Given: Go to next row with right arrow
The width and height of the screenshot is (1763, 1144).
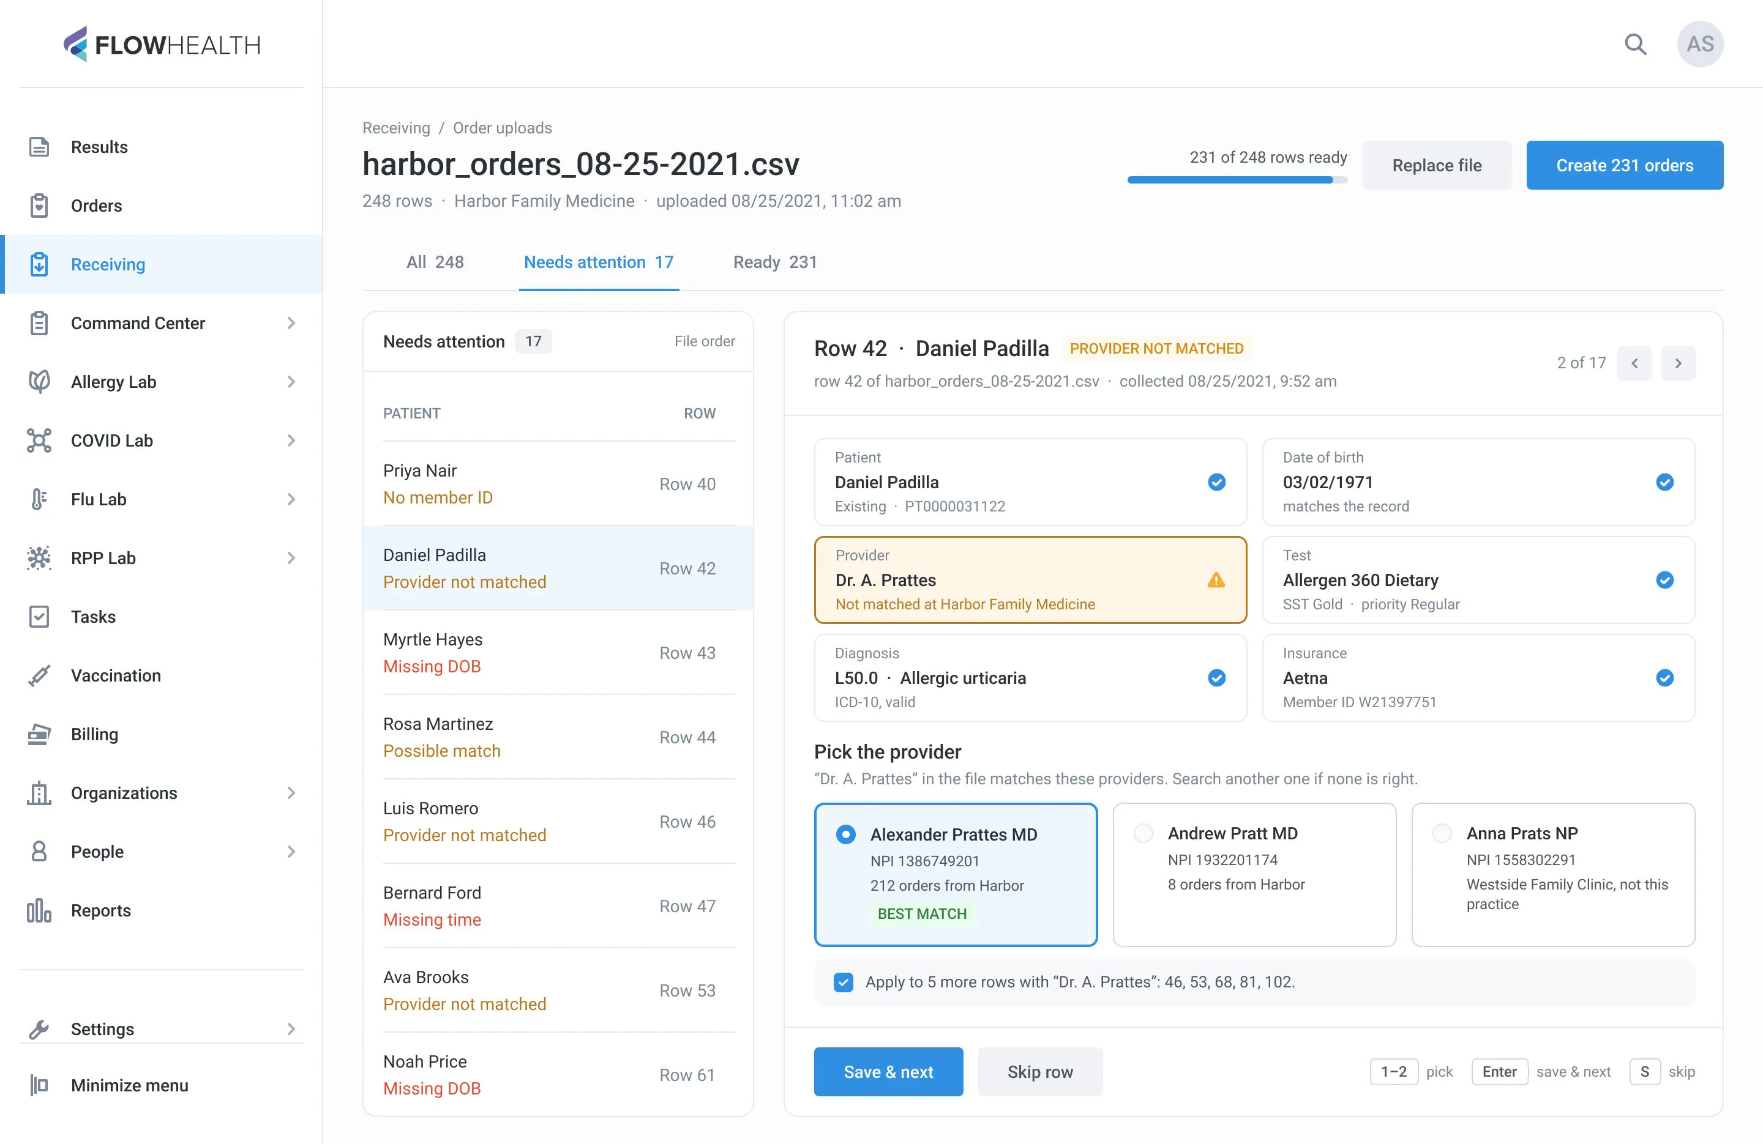Looking at the screenshot, I should pyautogui.click(x=1678, y=363).
